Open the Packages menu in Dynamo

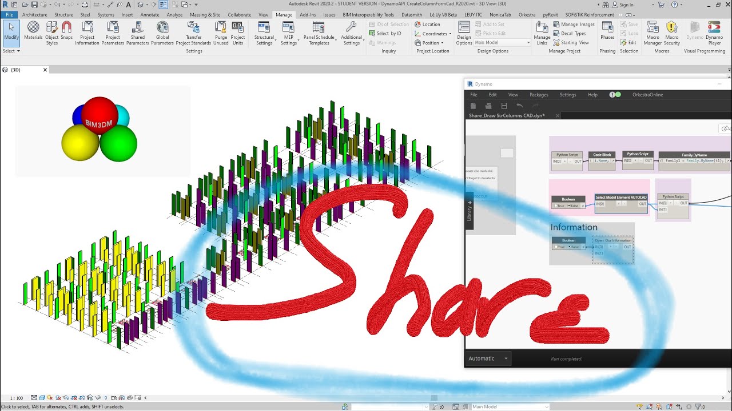point(539,95)
